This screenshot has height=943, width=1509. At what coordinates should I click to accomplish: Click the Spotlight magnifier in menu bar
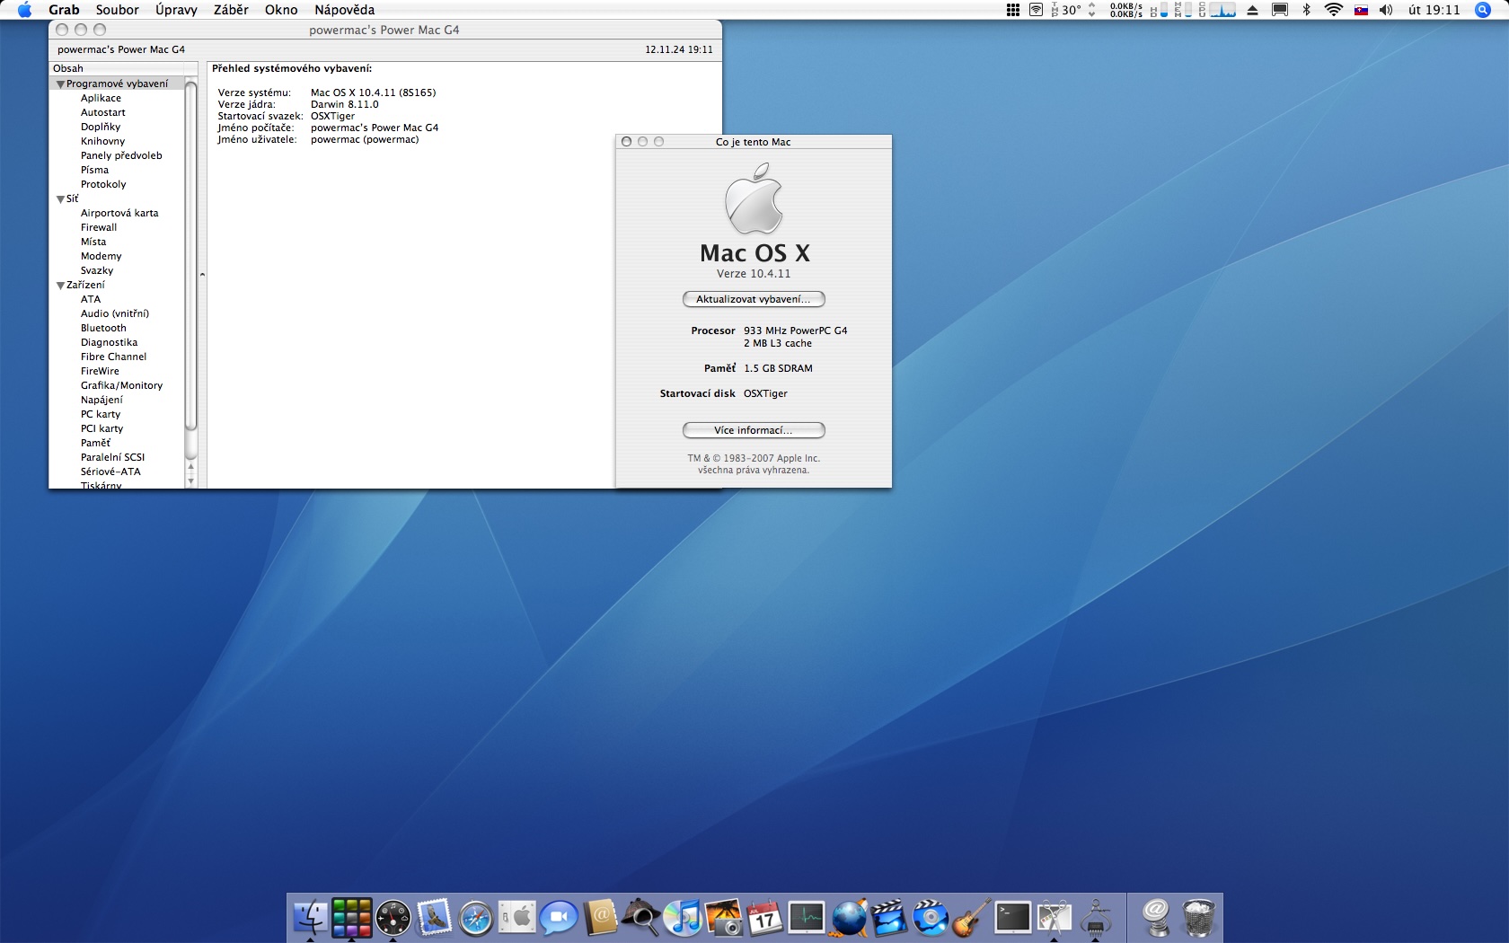1483,10
